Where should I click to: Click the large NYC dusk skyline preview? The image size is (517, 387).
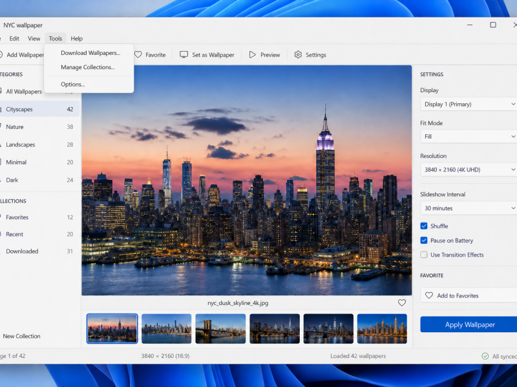coord(247,180)
